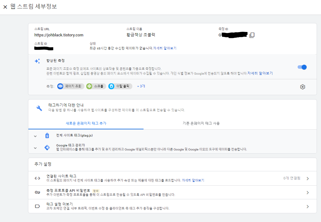
Task: Click the tag settings label icon
Action: tap(37, 206)
